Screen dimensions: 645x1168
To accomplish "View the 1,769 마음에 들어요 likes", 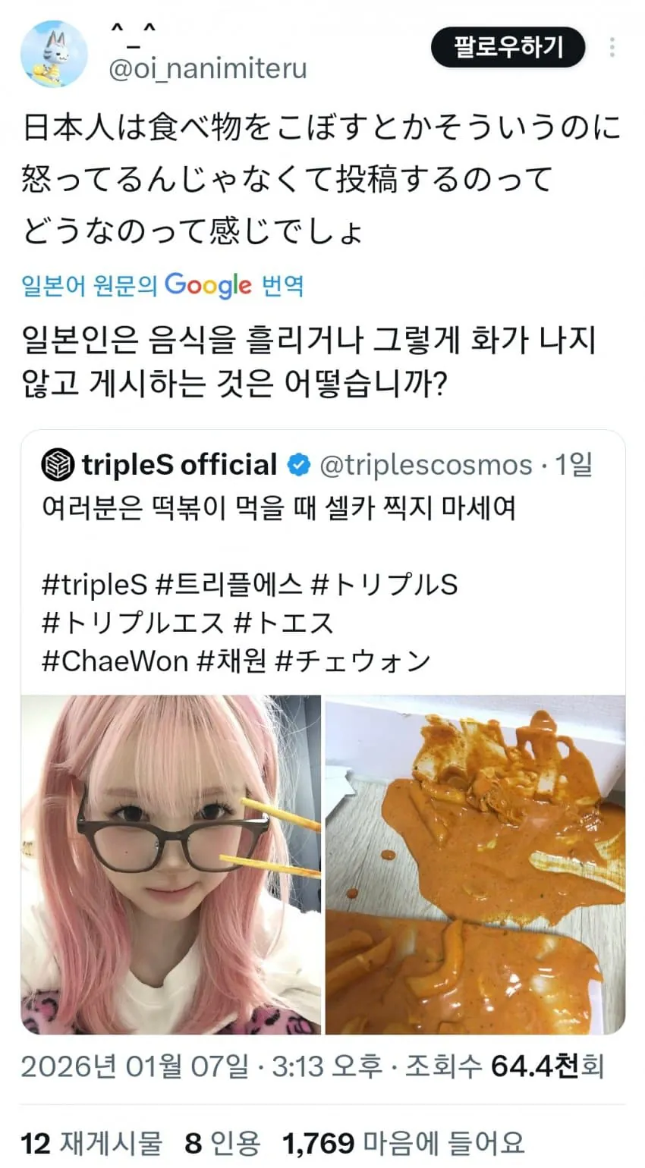I will [403, 1142].
